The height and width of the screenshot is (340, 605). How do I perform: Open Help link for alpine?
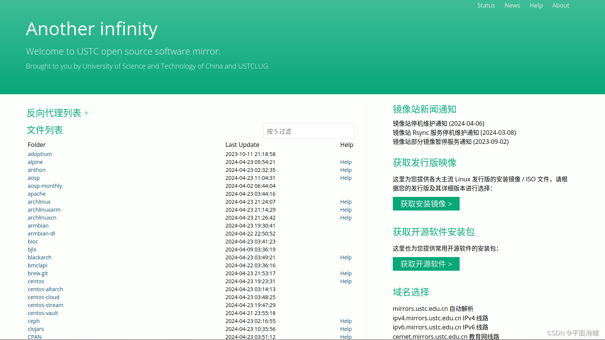click(x=346, y=162)
